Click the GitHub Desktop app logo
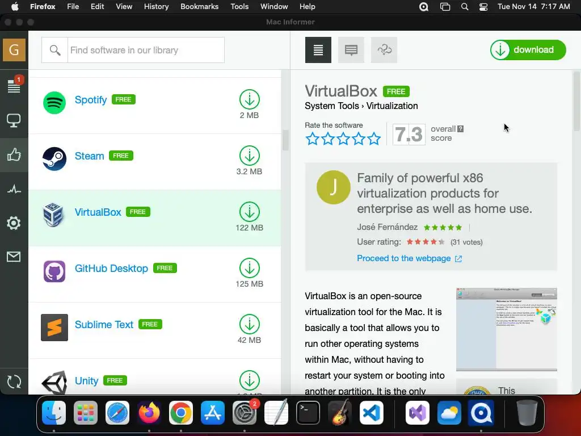The width and height of the screenshot is (581, 436). pos(54,271)
